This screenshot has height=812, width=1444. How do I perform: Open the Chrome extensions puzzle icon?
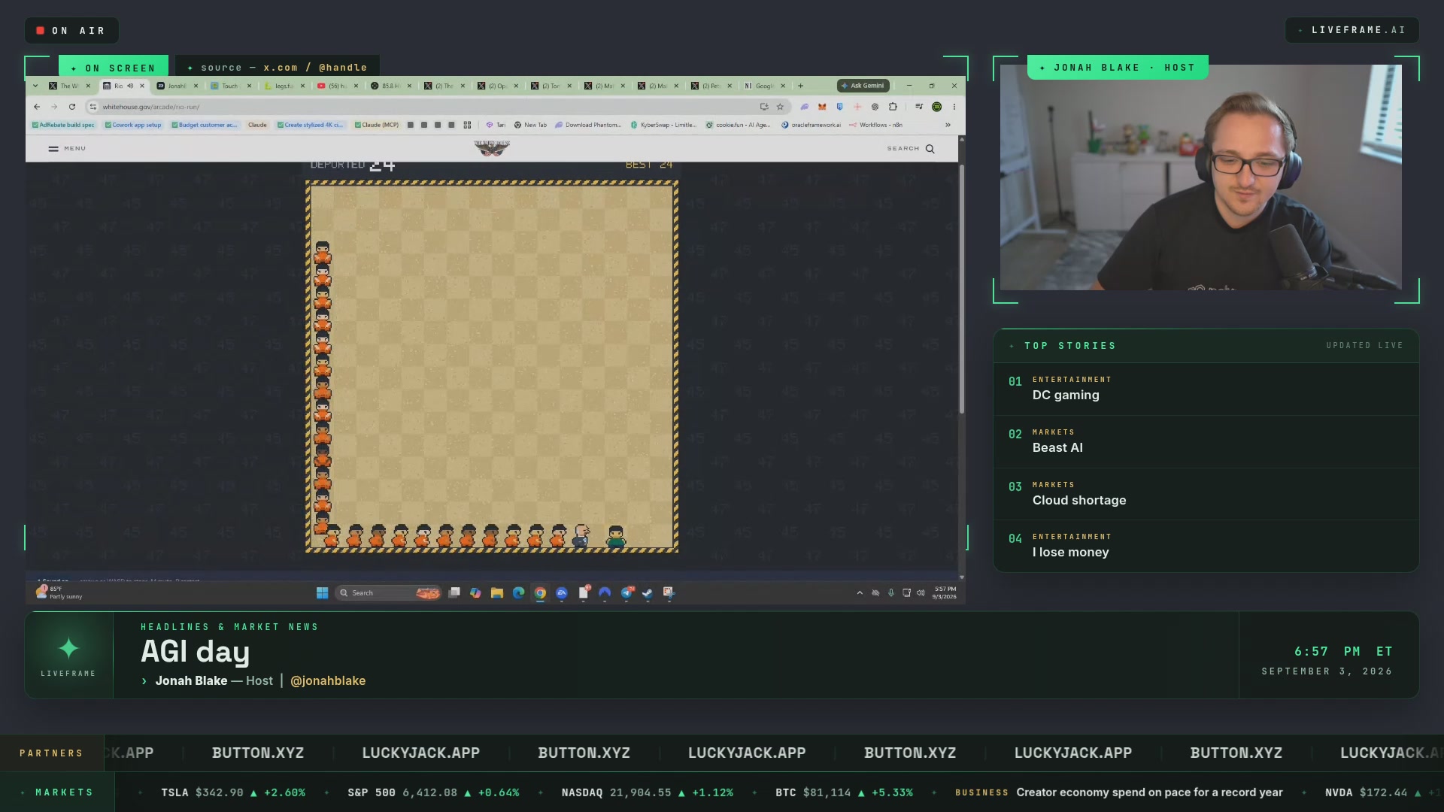tap(893, 107)
